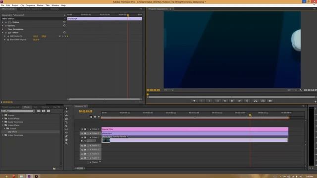The image size is (317, 178).
Task: Open the File menu
Action: coord(2,5)
